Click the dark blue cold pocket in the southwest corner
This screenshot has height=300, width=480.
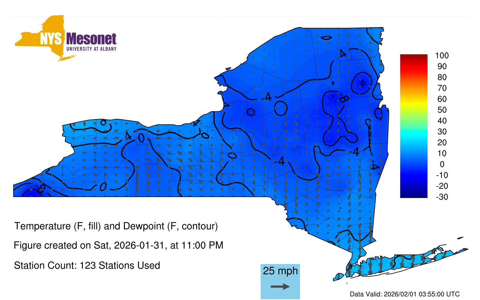coord(30,191)
